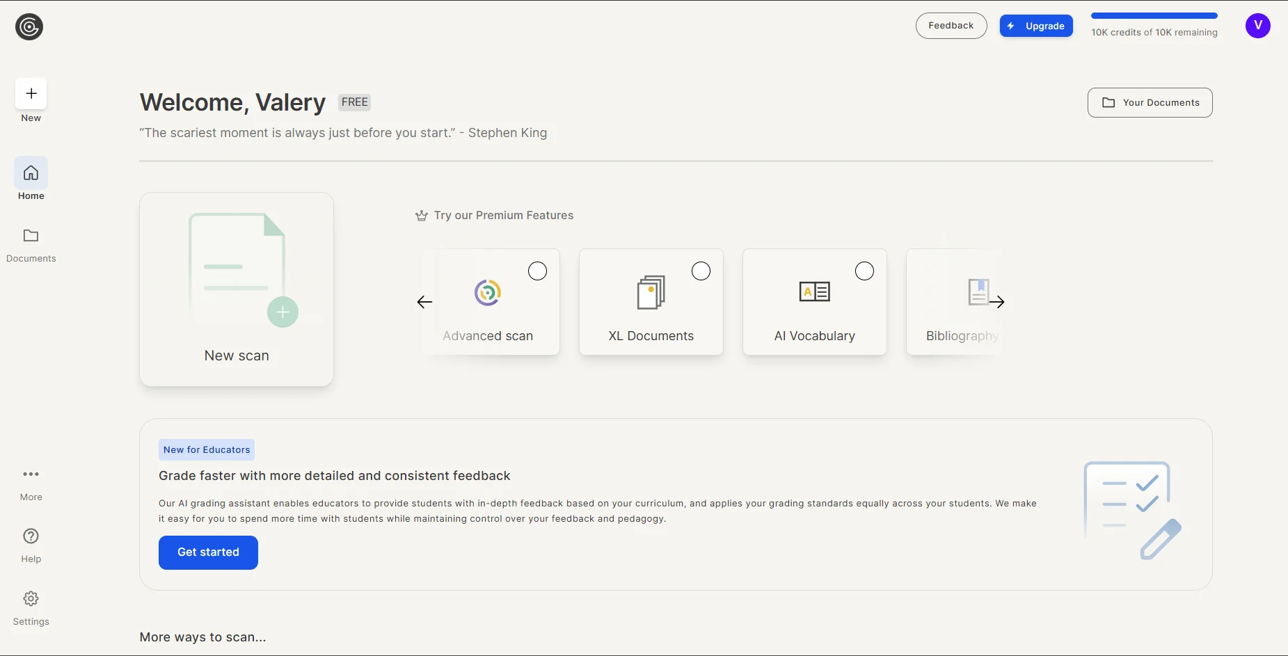Select the Advanced scan radio circle
This screenshot has height=656, width=1288.
click(537, 271)
